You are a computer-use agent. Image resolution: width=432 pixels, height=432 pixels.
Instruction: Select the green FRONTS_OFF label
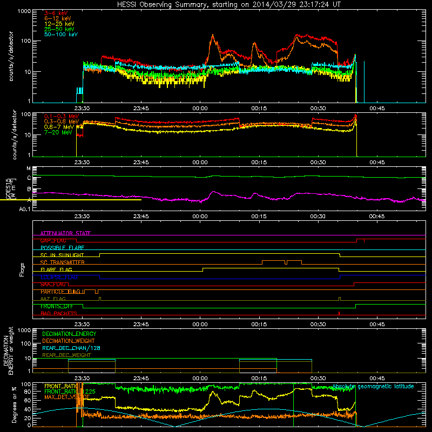57,306
